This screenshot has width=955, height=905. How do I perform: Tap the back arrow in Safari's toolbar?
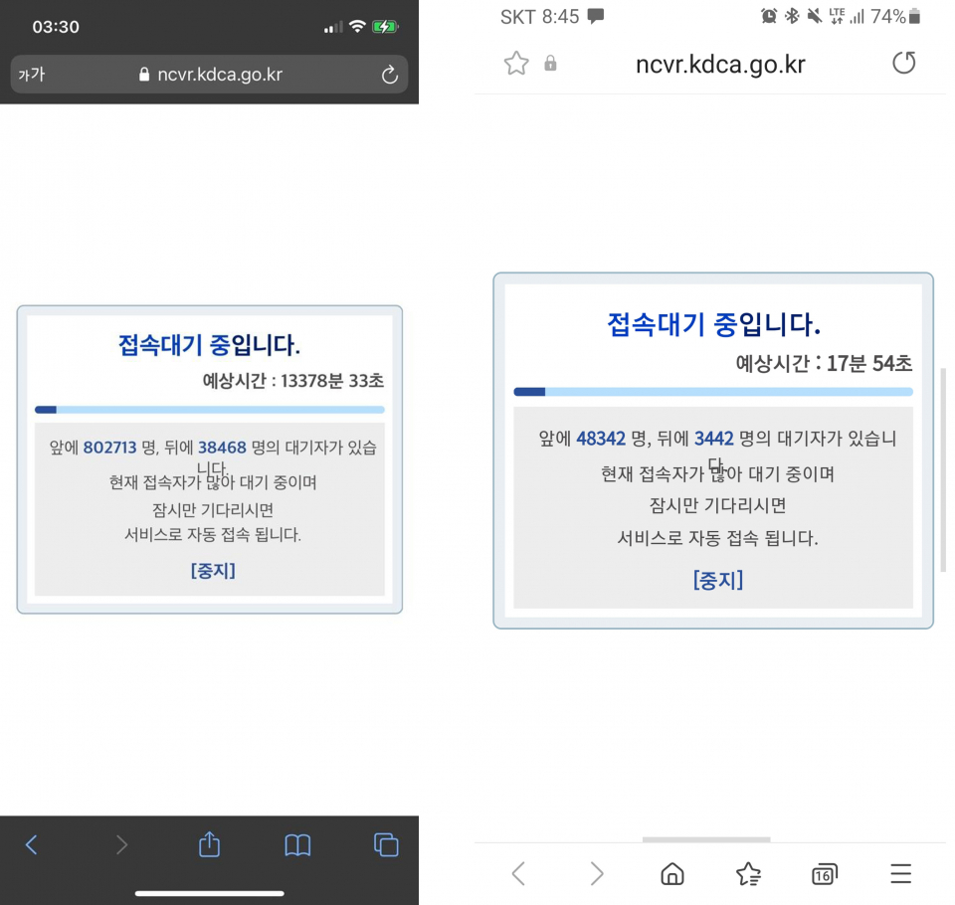tap(32, 844)
